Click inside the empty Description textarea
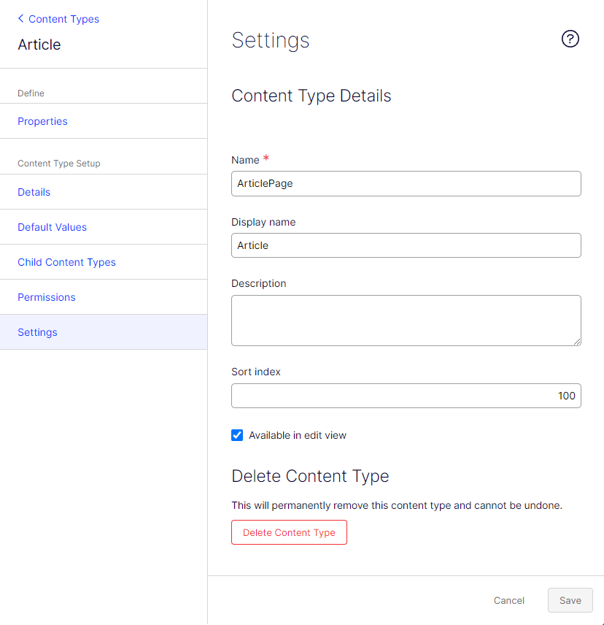 pos(406,321)
